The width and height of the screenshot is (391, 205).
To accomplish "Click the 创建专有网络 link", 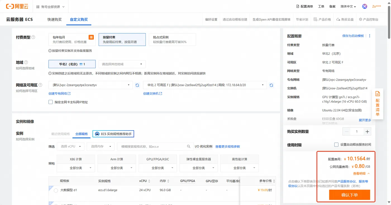I will [59, 93].
